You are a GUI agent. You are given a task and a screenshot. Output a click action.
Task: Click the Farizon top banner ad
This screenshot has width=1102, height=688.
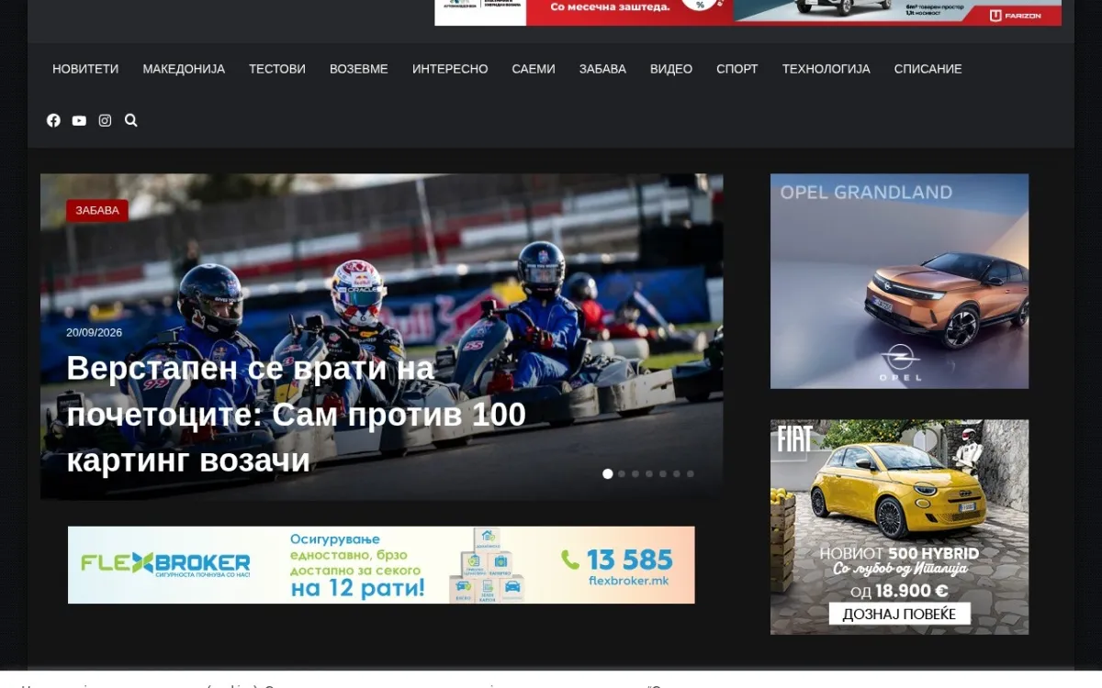(x=748, y=12)
